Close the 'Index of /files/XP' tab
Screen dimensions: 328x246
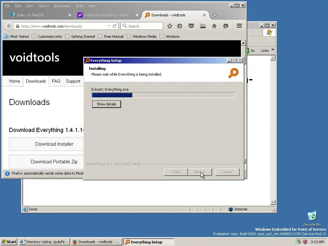(x=70, y=15)
